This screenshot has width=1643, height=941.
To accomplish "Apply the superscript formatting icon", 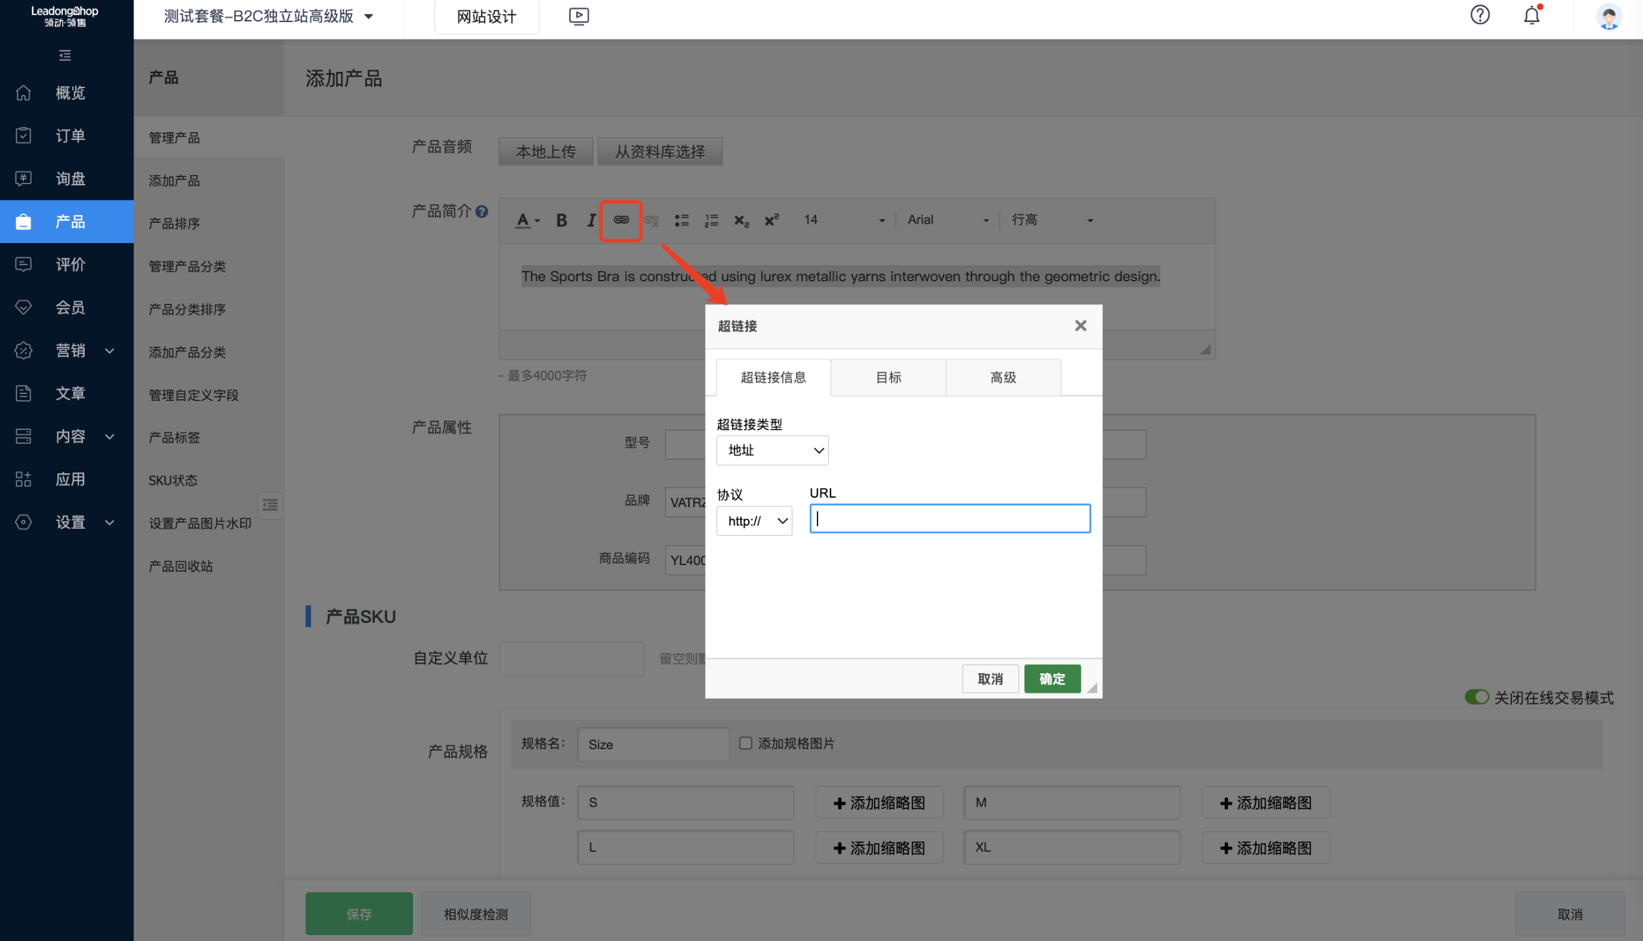I will point(772,220).
